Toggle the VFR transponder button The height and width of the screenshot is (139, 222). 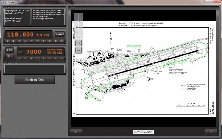pyautogui.click(x=10, y=56)
